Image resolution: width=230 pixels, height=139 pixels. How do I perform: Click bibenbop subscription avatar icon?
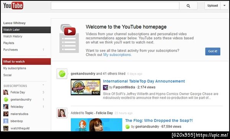[6, 121]
